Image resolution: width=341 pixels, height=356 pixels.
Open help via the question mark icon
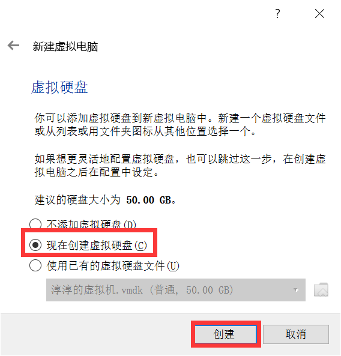coord(277,14)
